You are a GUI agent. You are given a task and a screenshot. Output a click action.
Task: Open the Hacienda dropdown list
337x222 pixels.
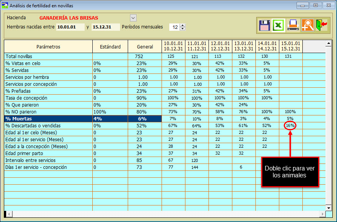pos(133,18)
